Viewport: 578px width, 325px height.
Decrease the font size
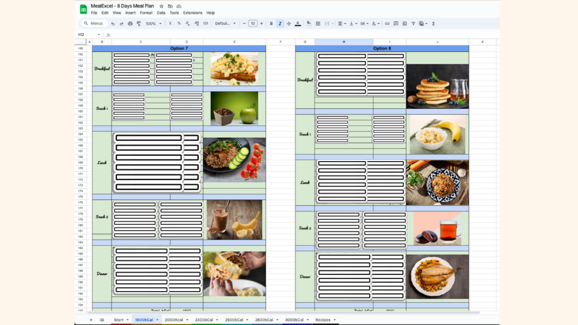coord(244,24)
